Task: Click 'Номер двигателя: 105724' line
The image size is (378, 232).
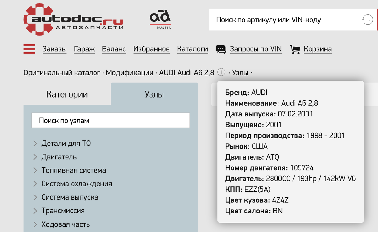Action: click(269, 168)
